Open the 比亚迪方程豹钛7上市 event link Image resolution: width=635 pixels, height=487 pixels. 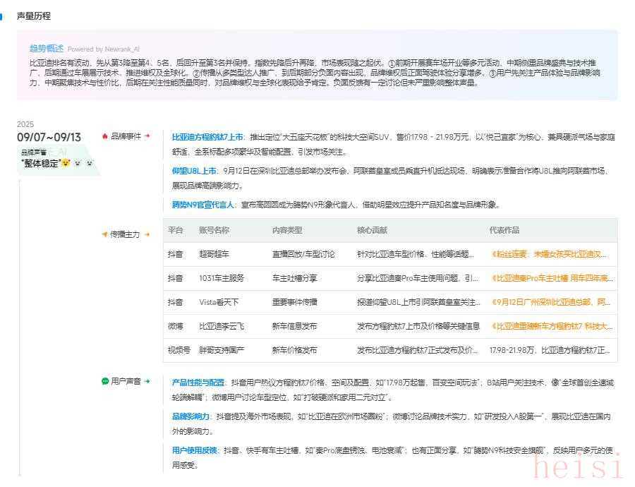tap(207, 137)
